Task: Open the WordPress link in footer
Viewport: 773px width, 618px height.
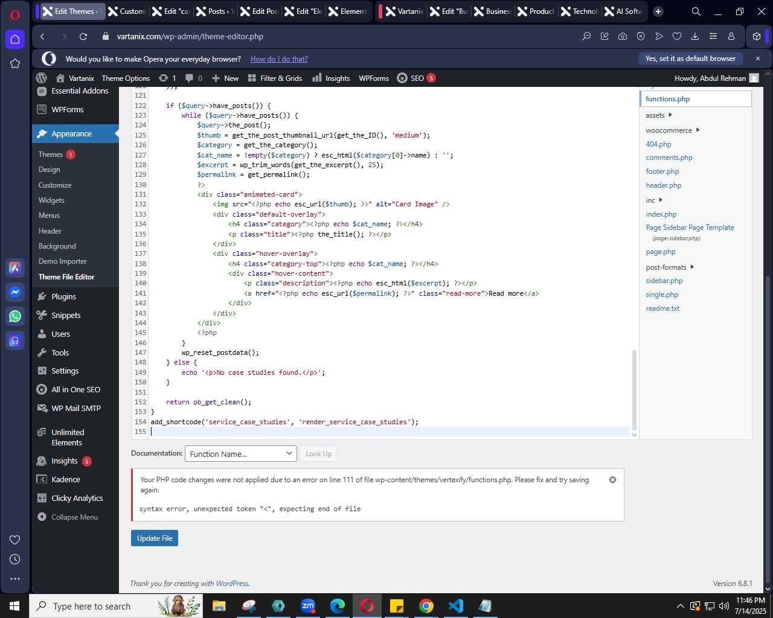Action: coord(232,584)
